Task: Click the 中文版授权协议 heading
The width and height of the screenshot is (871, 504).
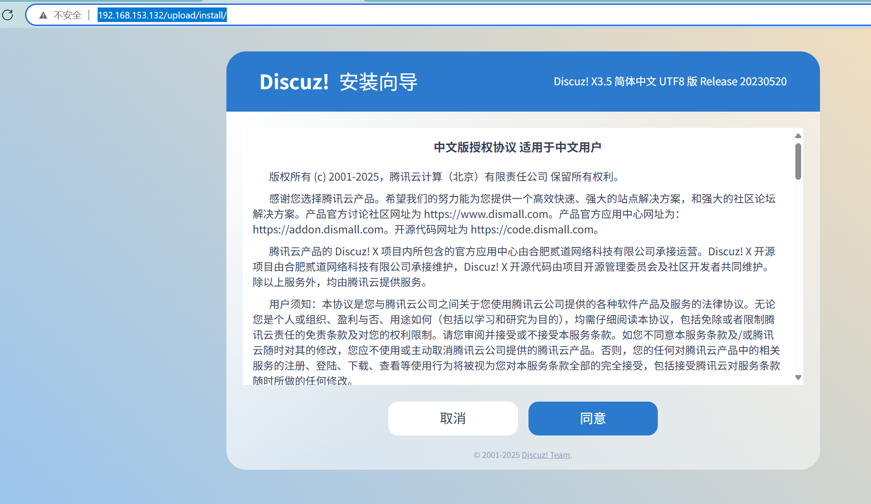Action: (517, 147)
